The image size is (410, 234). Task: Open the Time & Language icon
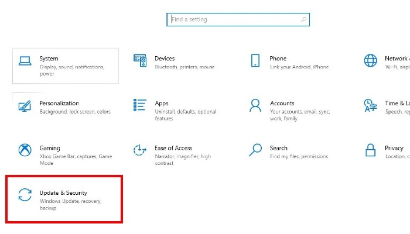click(x=371, y=105)
